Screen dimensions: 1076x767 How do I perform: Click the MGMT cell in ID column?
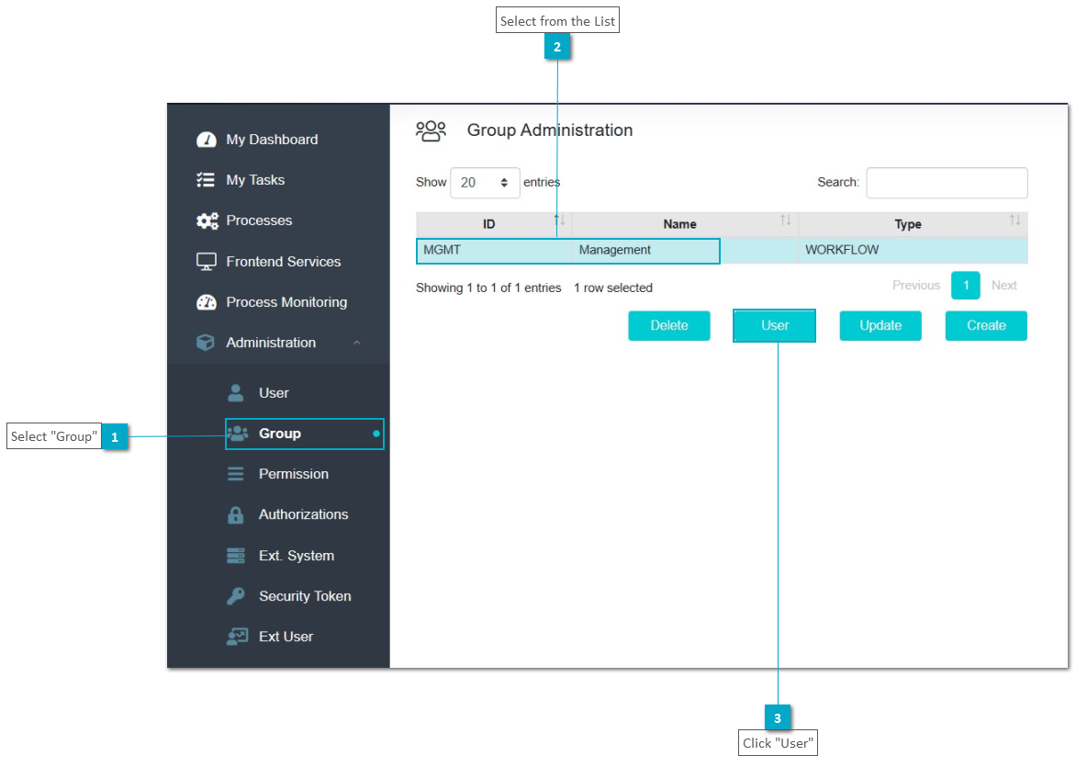tap(494, 250)
